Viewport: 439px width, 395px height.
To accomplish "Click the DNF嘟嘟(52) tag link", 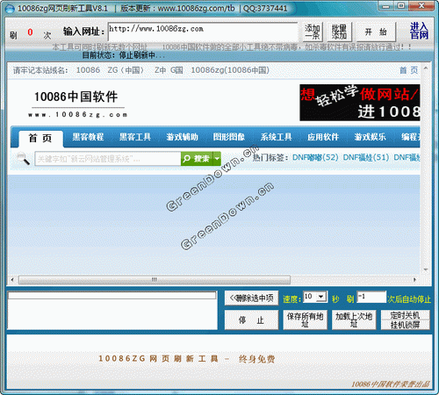I will tap(315, 157).
